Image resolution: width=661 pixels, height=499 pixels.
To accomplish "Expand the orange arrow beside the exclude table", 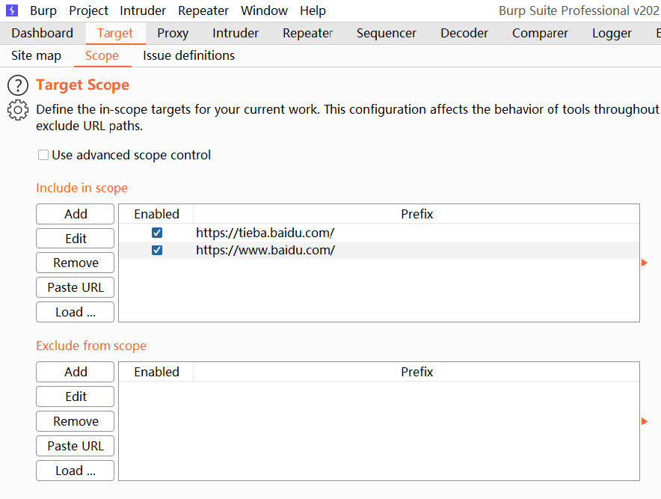I will (644, 421).
